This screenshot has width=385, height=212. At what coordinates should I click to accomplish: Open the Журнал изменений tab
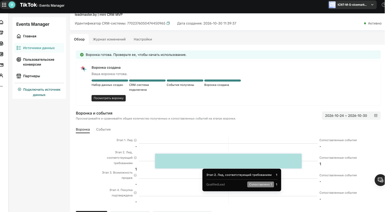click(x=109, y=39)
